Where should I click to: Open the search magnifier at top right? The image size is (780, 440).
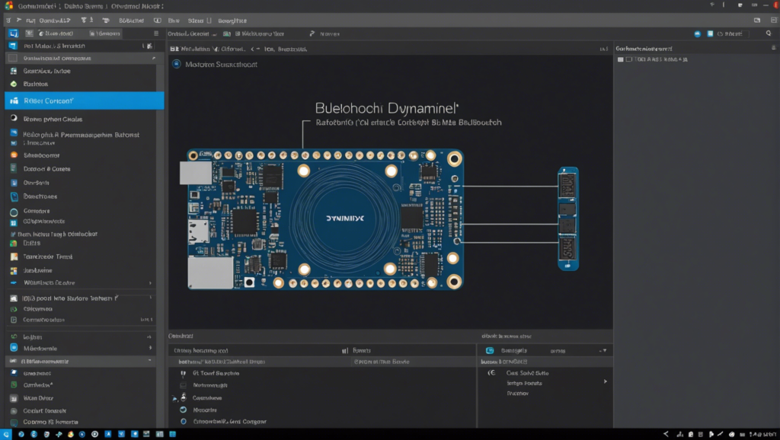(x=769, y=33)
